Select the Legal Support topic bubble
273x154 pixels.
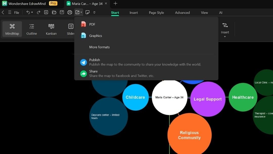coord(208,99)
